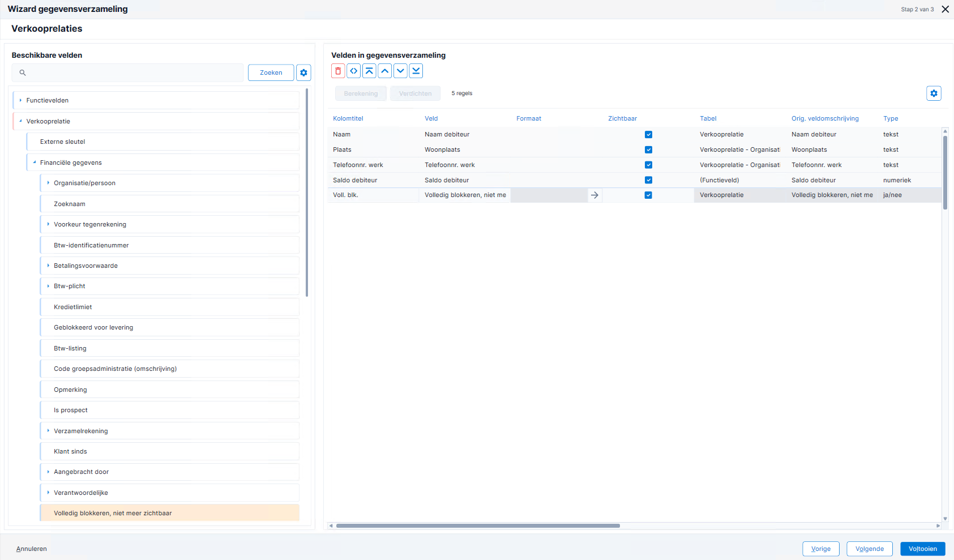Image resolution: width=954 pixels, height=560 pixels.
Task: Sort by Kolomtitel column header
Action: [x=348, y=118]
